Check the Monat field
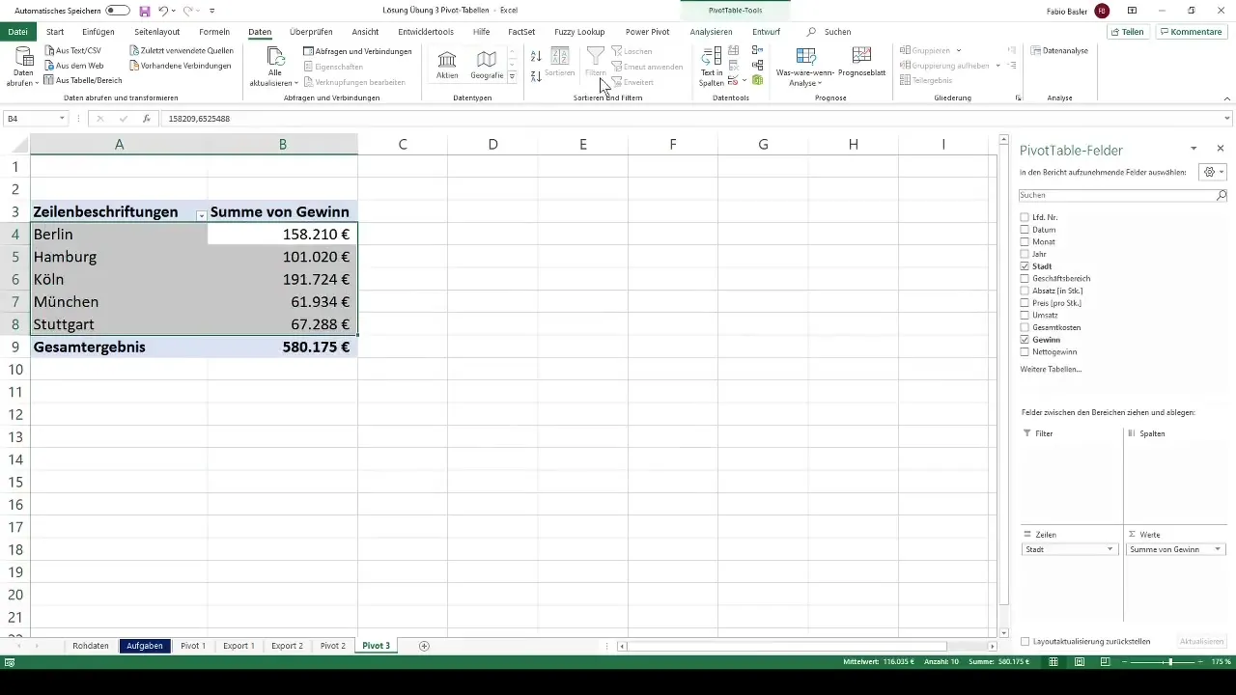1236x695 pixels. 1025,241
